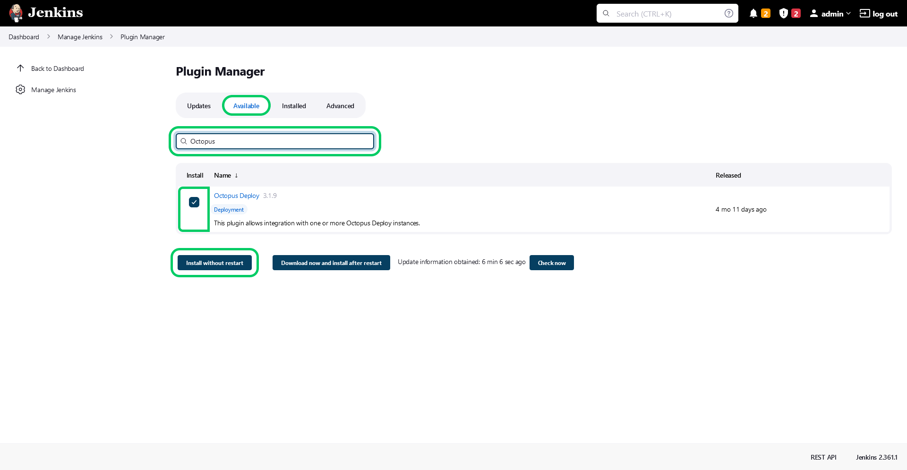Switch to the Updates tab
907x470 pixels.
[x=199, y=106]
